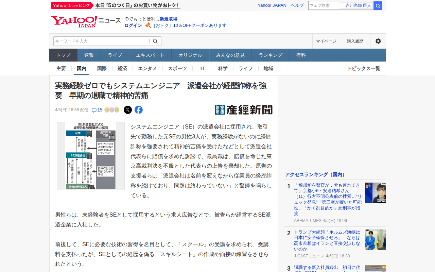Click the 新規取得 link
The height and width of the screenshot is (272, 435).
169,19
